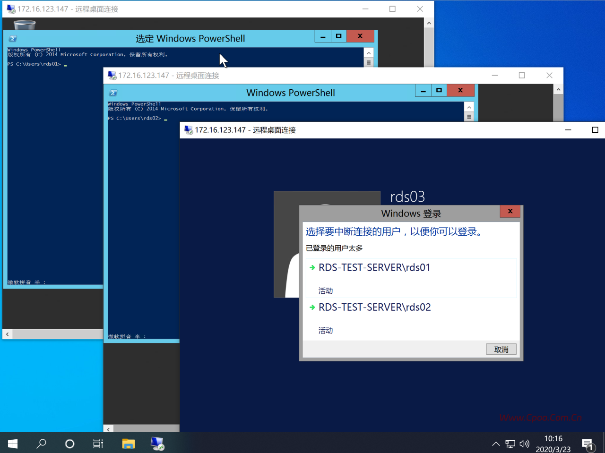Click scroll-up arrow in rds01 PowerShell
The height and width of the screenshot is (453, 605).
(369, 53)
